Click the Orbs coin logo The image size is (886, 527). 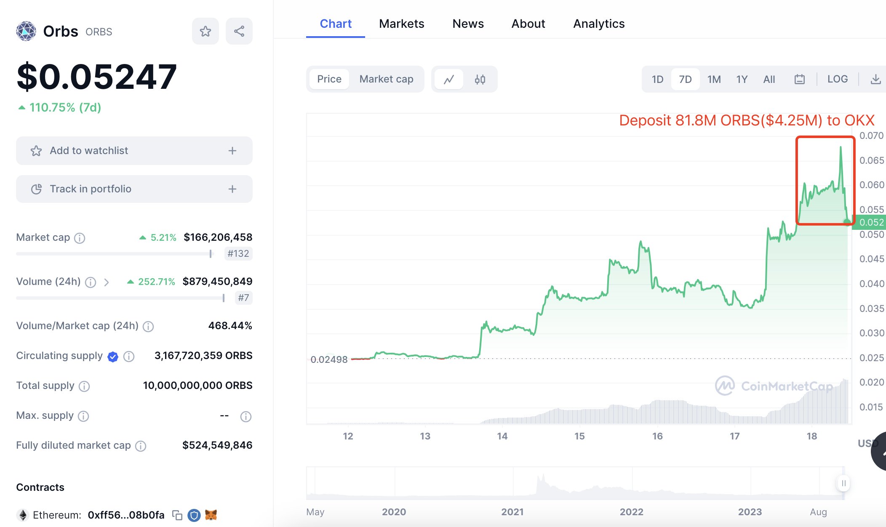(x=26, y=31)
